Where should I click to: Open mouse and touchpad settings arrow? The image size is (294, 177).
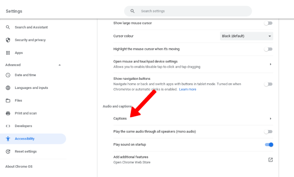click(x=270, y=64)
